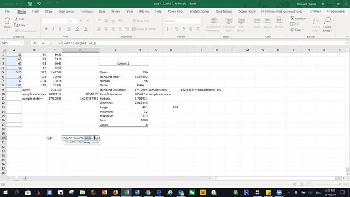Switch to the Formulas tab
Viewport: 350px width, 197px height.
(x=86, y=11)
